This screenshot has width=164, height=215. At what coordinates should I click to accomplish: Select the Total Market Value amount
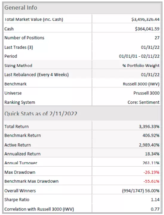[145, 19]
